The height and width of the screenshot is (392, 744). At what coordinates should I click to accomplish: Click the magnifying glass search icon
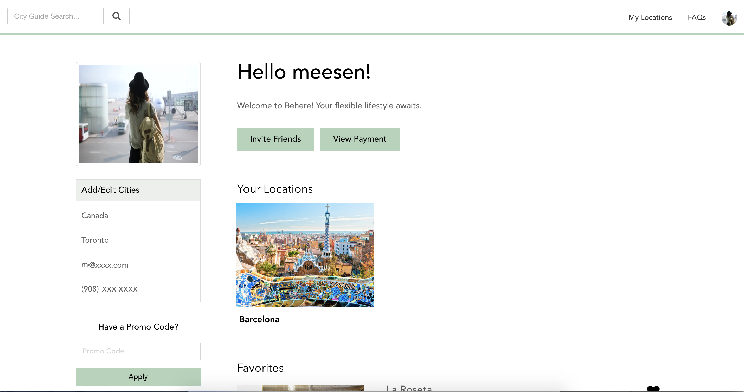click(116, 16)
